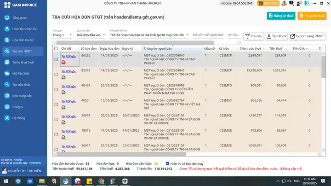Screen dimensions: 331x186
Task: Open the Loại hóa đơn dropdown
Action: [91, 35]
